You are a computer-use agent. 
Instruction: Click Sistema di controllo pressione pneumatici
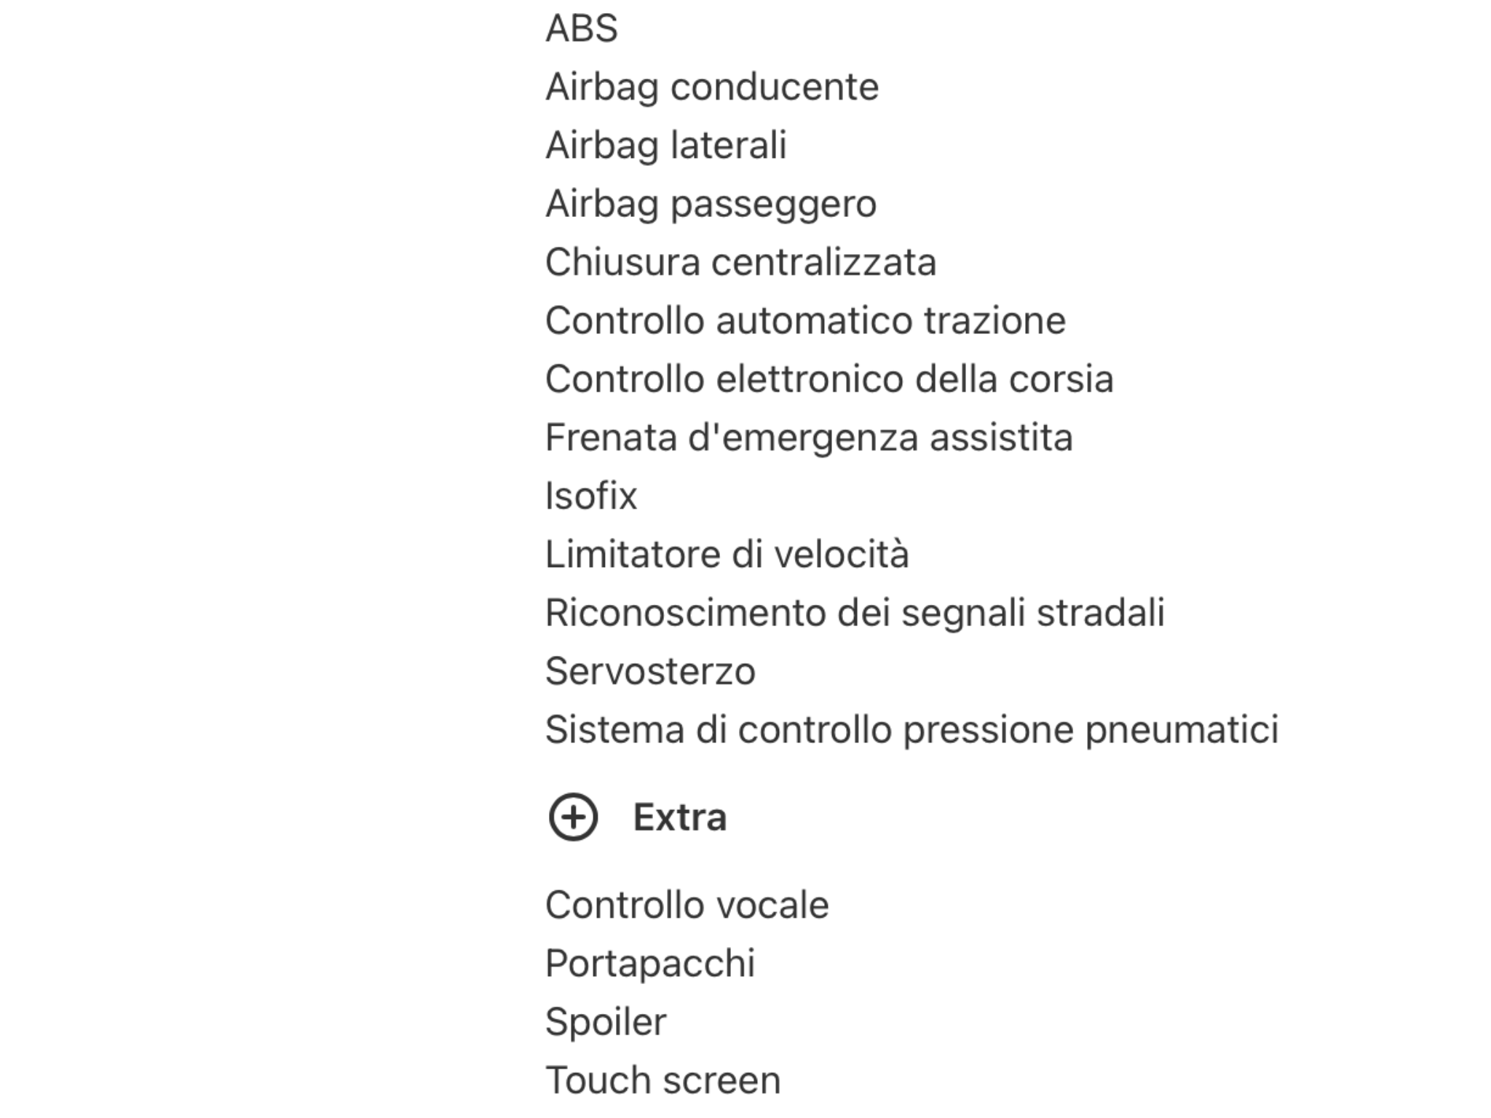(x=912, y=730)
